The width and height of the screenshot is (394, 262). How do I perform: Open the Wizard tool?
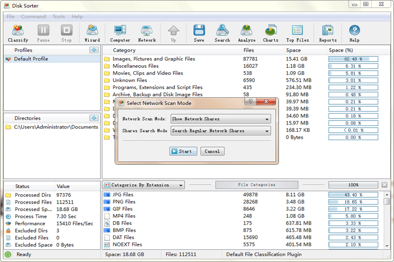(92, 33)
